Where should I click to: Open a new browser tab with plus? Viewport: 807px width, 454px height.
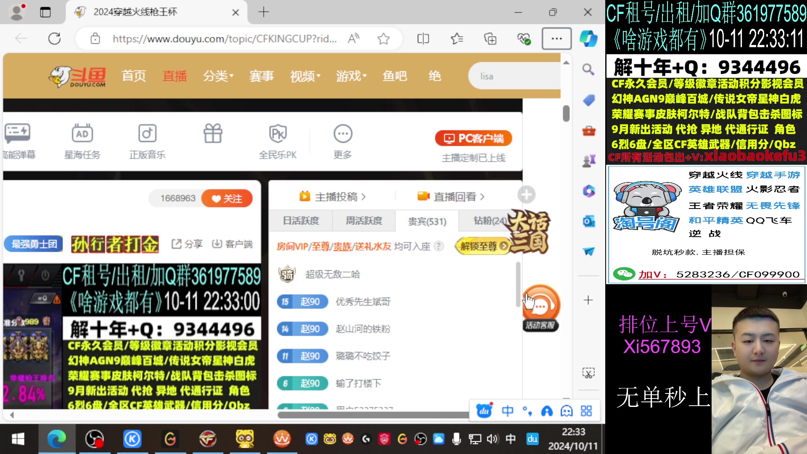click(x=264, y=12)
